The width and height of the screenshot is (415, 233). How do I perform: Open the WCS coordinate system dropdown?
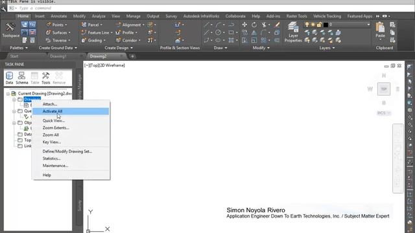(384, 113)
